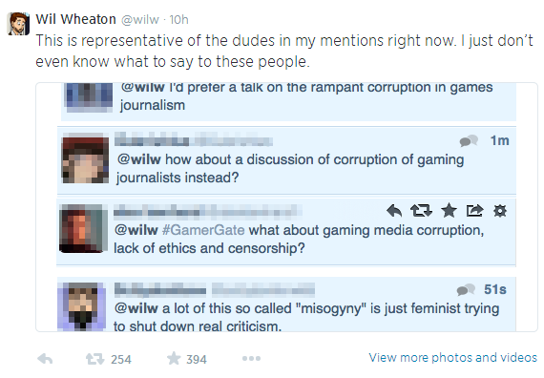The image size is (544, 378).
Task: Open the embedded screenshot image of mentions
Action: 286,207
